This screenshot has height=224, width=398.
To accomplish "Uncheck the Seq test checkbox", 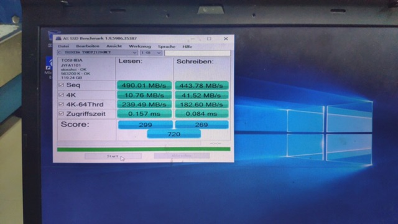I will coord(61,85).
